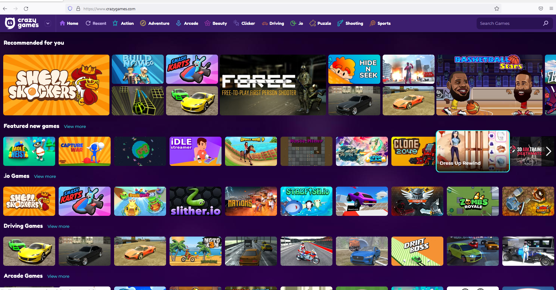This screenshot has width=556, height=290.
Task: Click the search magnifier icon
Action: tap(545, 23)
